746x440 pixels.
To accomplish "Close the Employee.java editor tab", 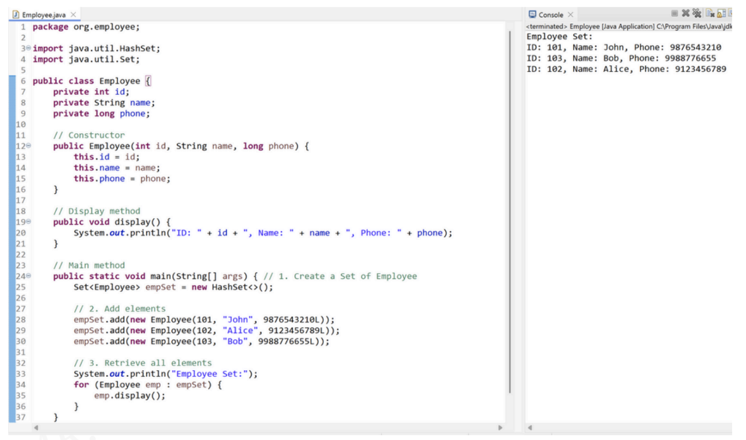I will (74, 13).
